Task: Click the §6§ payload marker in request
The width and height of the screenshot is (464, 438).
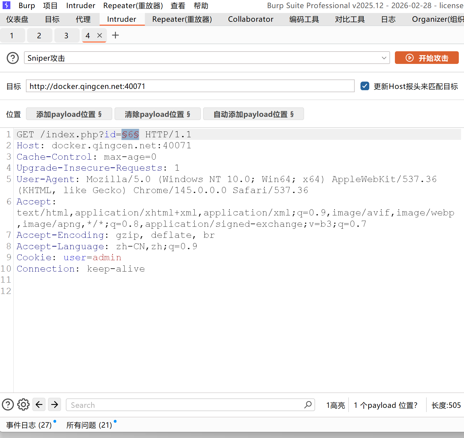Action: (x=130, y=134)
